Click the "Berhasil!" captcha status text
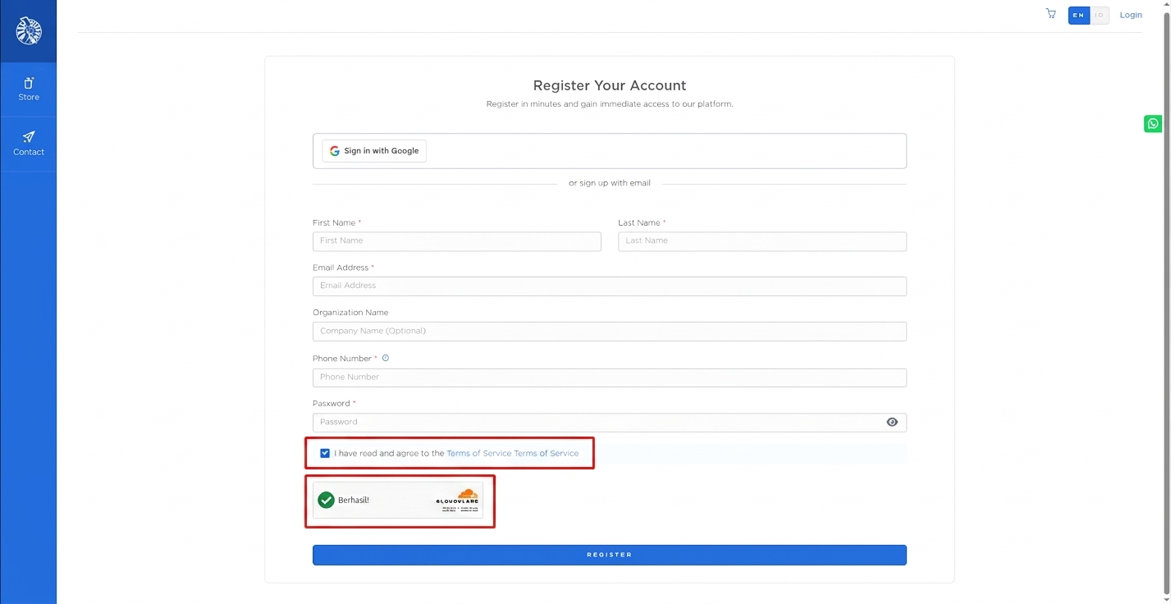1171x604 pixels. 354,501
